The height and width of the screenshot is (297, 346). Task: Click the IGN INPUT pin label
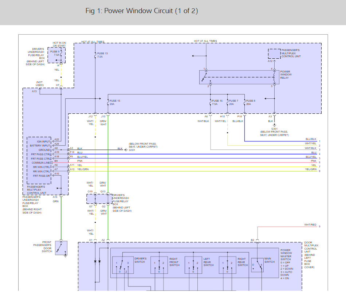pyautogui.click(x=43, y=141)
